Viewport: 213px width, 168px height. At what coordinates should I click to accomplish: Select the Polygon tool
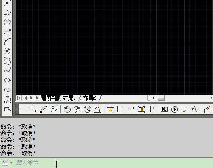pyautogui.click(x=7, y=22)
